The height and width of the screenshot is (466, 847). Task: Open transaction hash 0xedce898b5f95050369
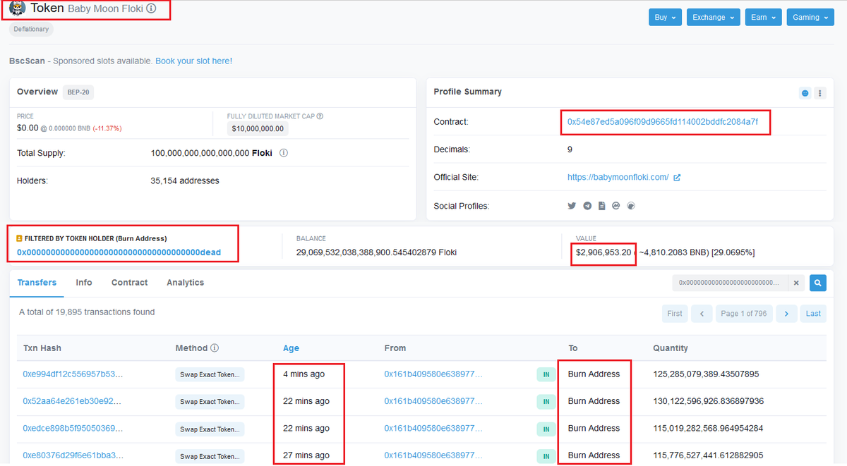coord(73,429)
